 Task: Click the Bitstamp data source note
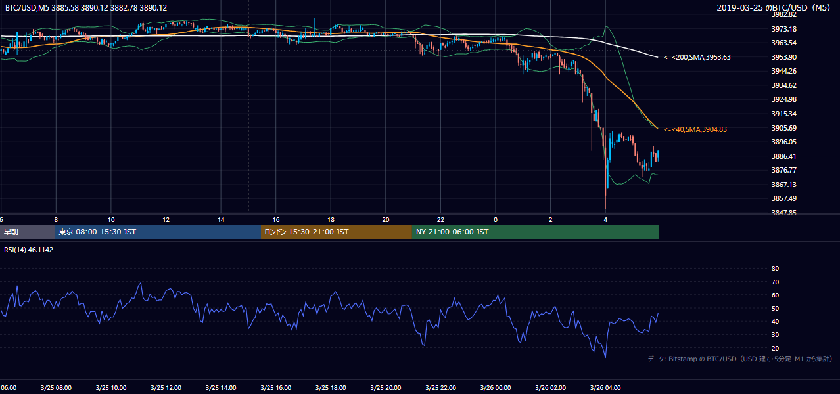[x=740, y=359]
